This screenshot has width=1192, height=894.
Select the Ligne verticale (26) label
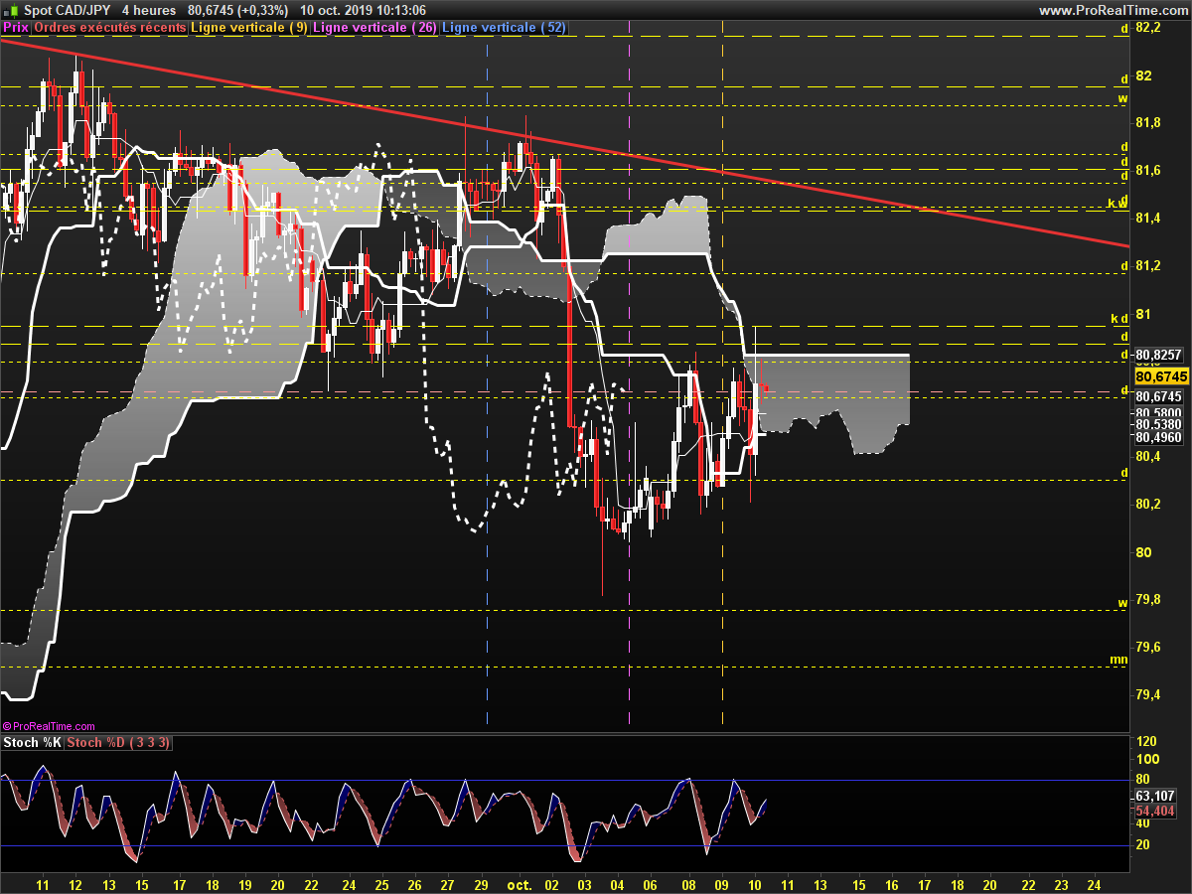click(x=374, y=28)
